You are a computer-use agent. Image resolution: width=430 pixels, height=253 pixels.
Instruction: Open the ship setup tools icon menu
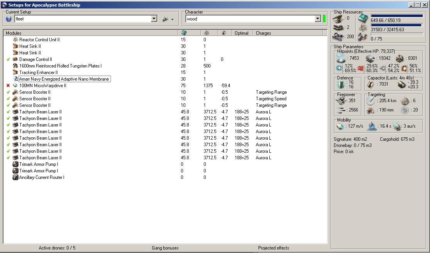coord(165,19)
